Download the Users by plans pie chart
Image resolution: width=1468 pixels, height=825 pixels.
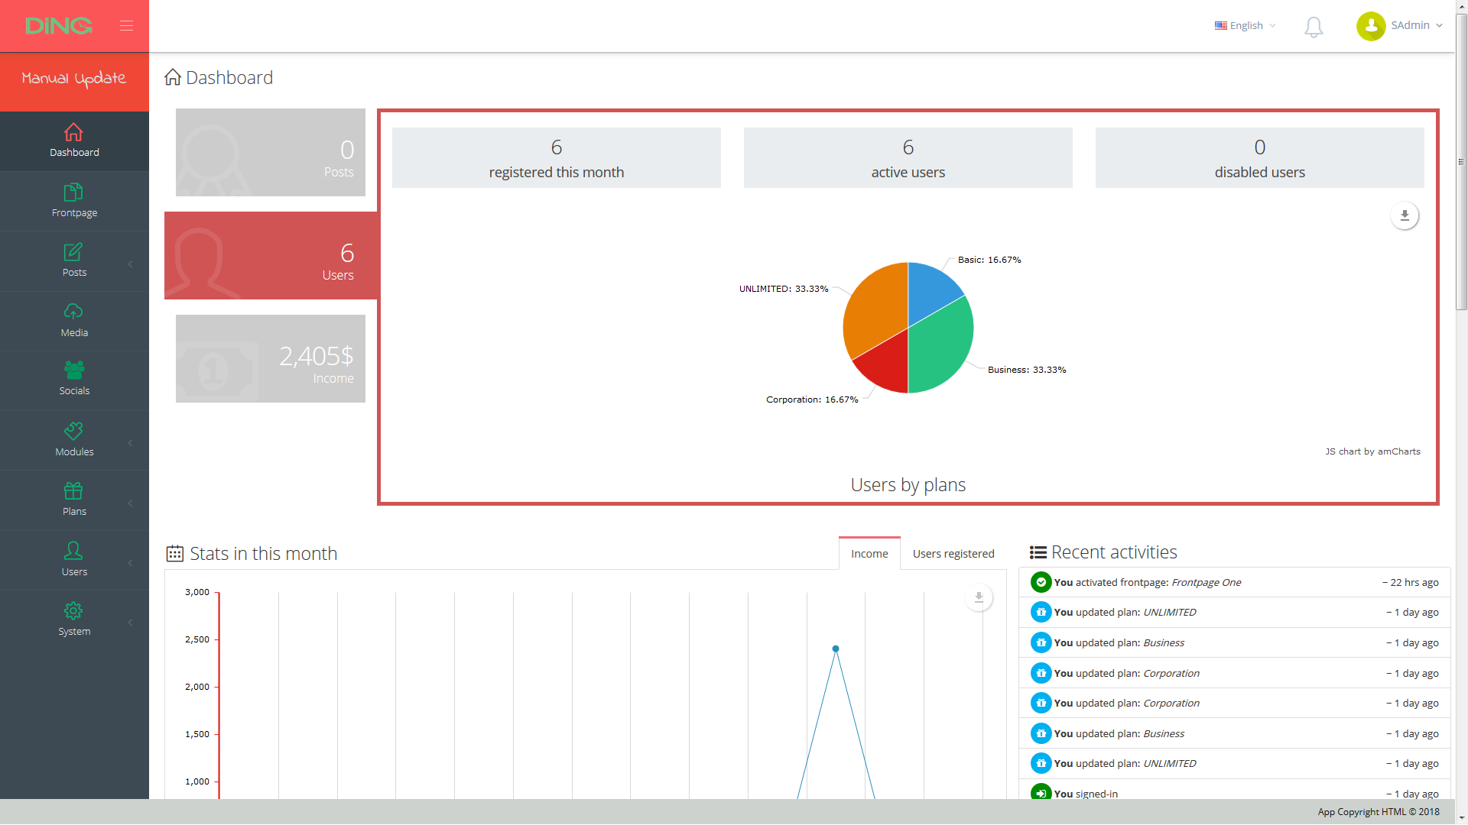1405,216
